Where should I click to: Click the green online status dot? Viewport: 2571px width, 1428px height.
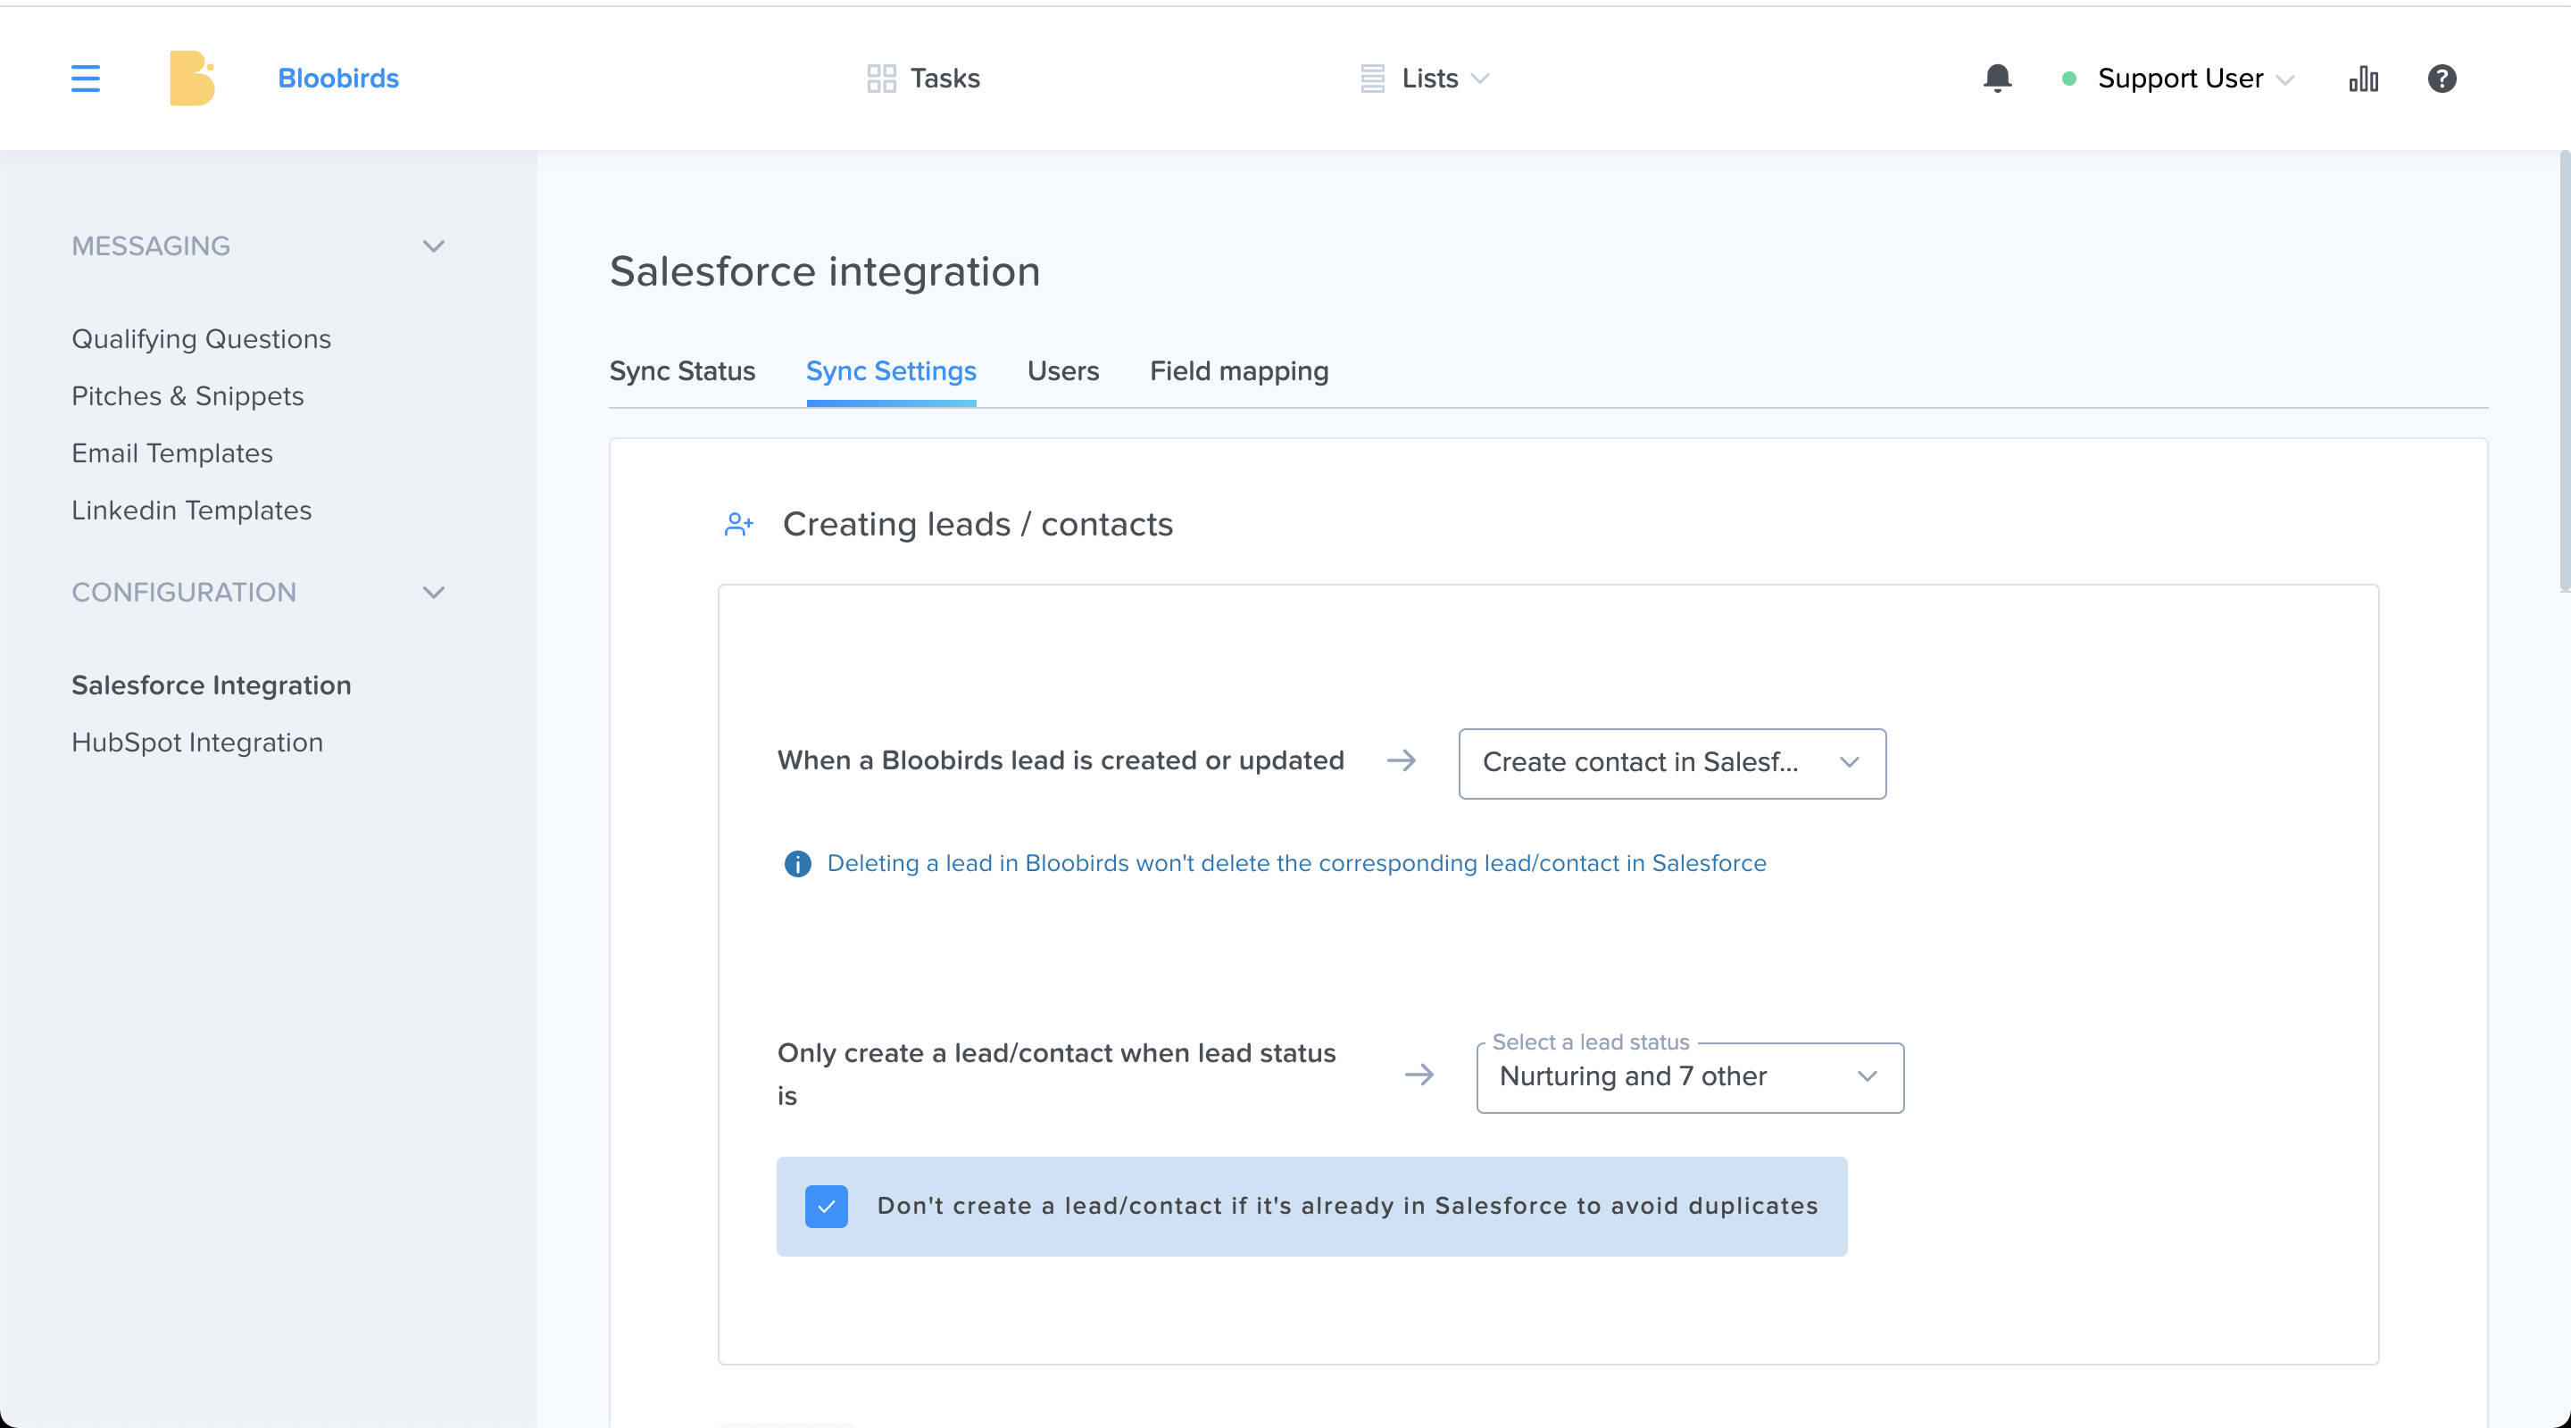click(2069, 78)
